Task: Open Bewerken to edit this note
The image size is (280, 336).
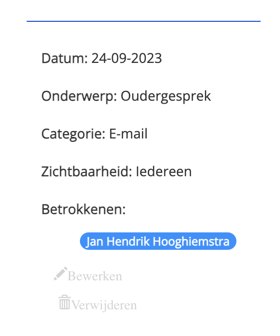Action: click(95, 276)
